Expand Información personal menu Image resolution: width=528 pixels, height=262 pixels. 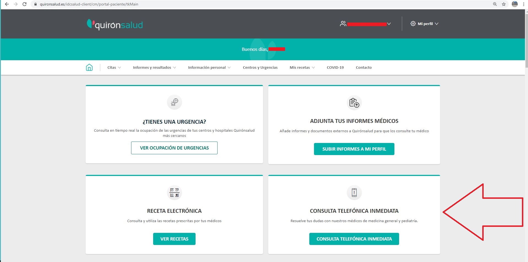209,67
